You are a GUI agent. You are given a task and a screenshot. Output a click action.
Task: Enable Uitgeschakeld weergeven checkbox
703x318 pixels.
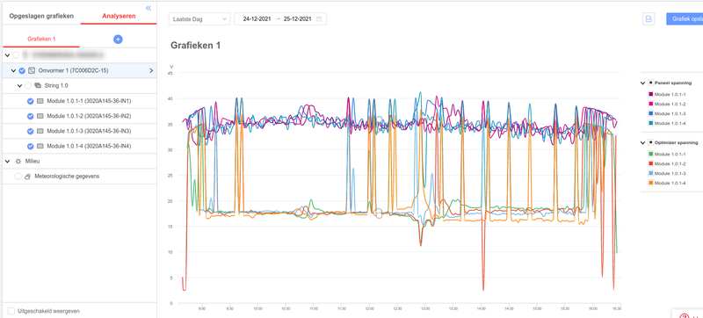(x=11, y=311)
